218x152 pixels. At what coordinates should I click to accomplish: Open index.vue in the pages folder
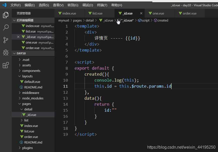(33, 126)
